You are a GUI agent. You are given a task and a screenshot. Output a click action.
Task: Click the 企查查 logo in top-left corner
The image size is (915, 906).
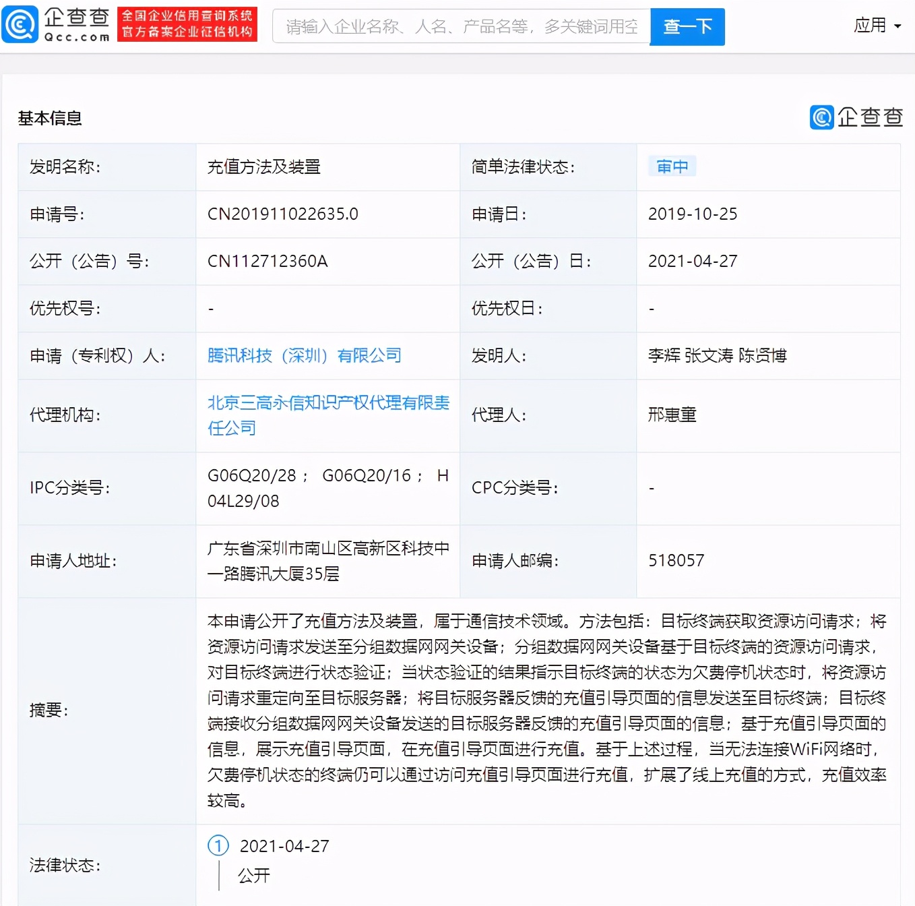76,26
